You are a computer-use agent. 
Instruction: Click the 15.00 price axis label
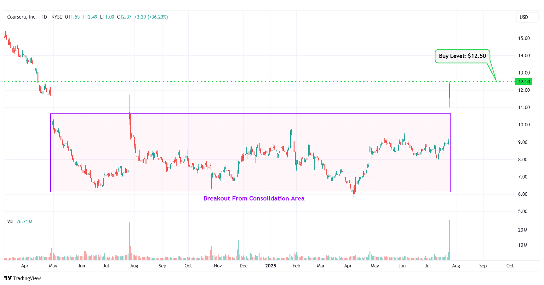click(x=524, y=38)
